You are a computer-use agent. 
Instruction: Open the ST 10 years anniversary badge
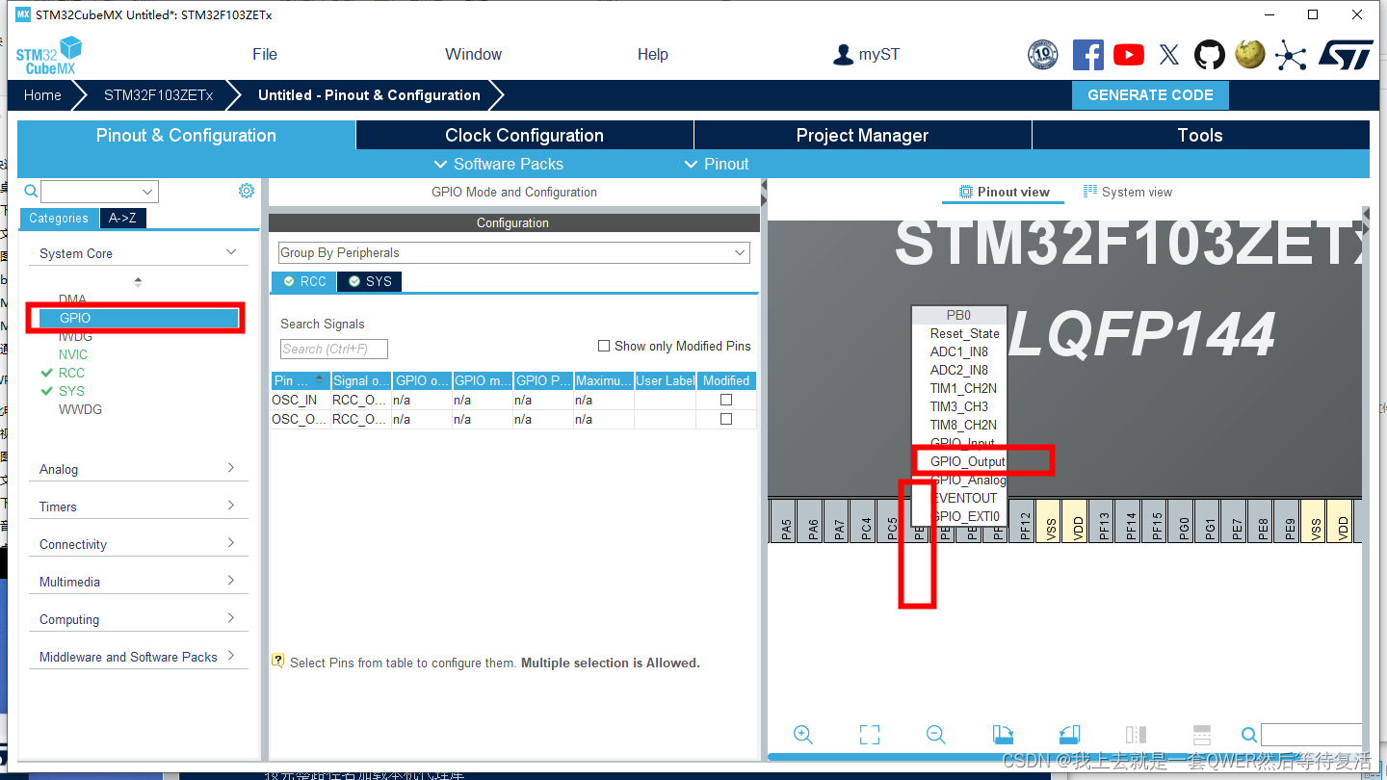click(1043, 55)
